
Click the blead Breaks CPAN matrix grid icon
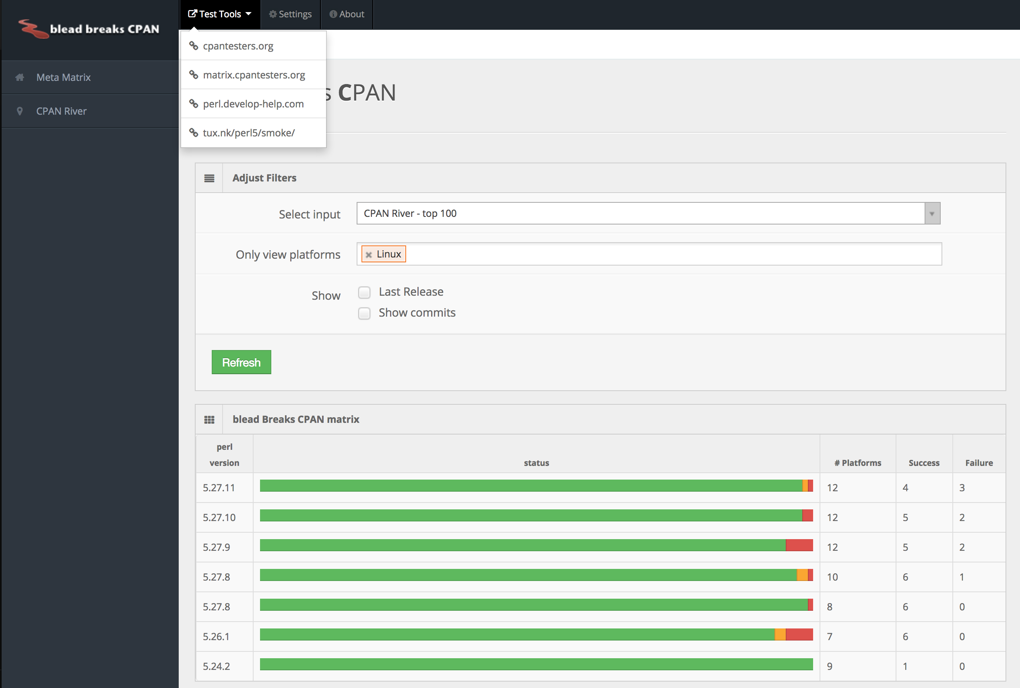tap(209, 420)
